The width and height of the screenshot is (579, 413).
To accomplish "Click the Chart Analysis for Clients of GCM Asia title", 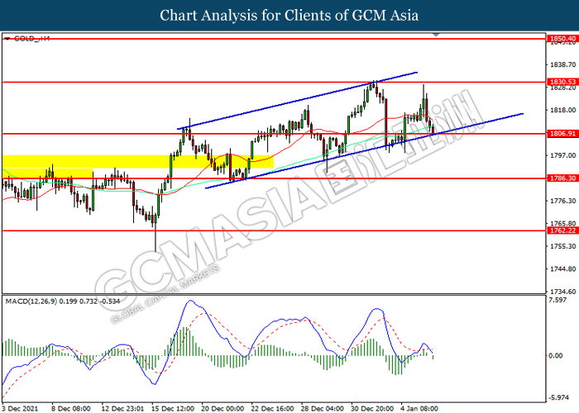I will point(289,16).
